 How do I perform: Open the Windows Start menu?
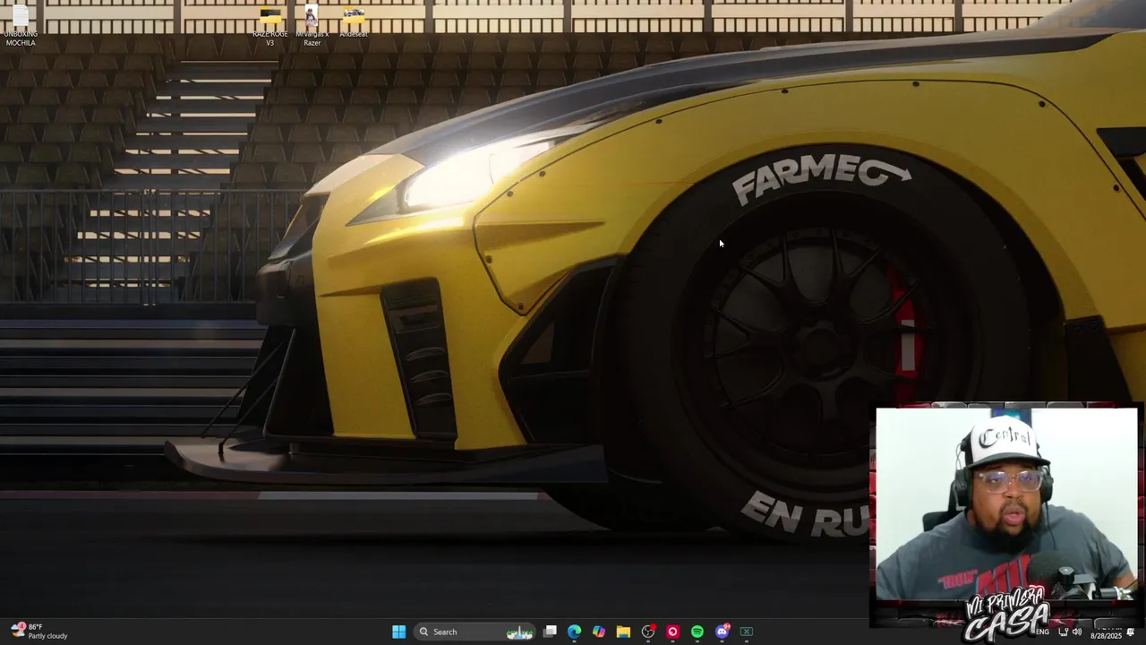(x=398, y=632)
